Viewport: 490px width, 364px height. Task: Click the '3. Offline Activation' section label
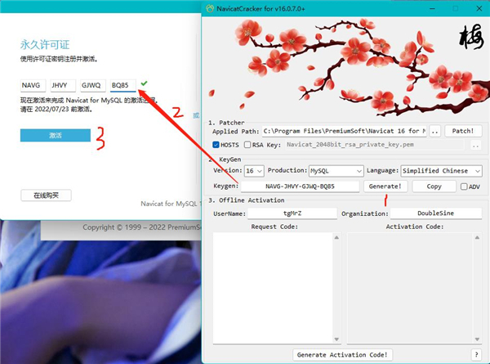pyautogui.click(x=247, y=200)
